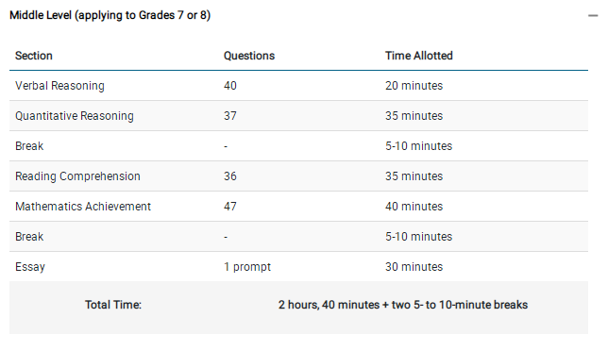Click the Quantitative Reasoning row label
The width and height of the screenshot is (608, 351).
75,116
